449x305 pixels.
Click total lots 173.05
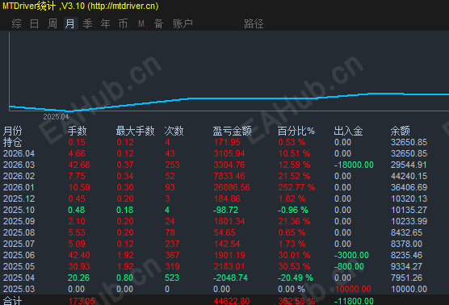tap(82, 301)
